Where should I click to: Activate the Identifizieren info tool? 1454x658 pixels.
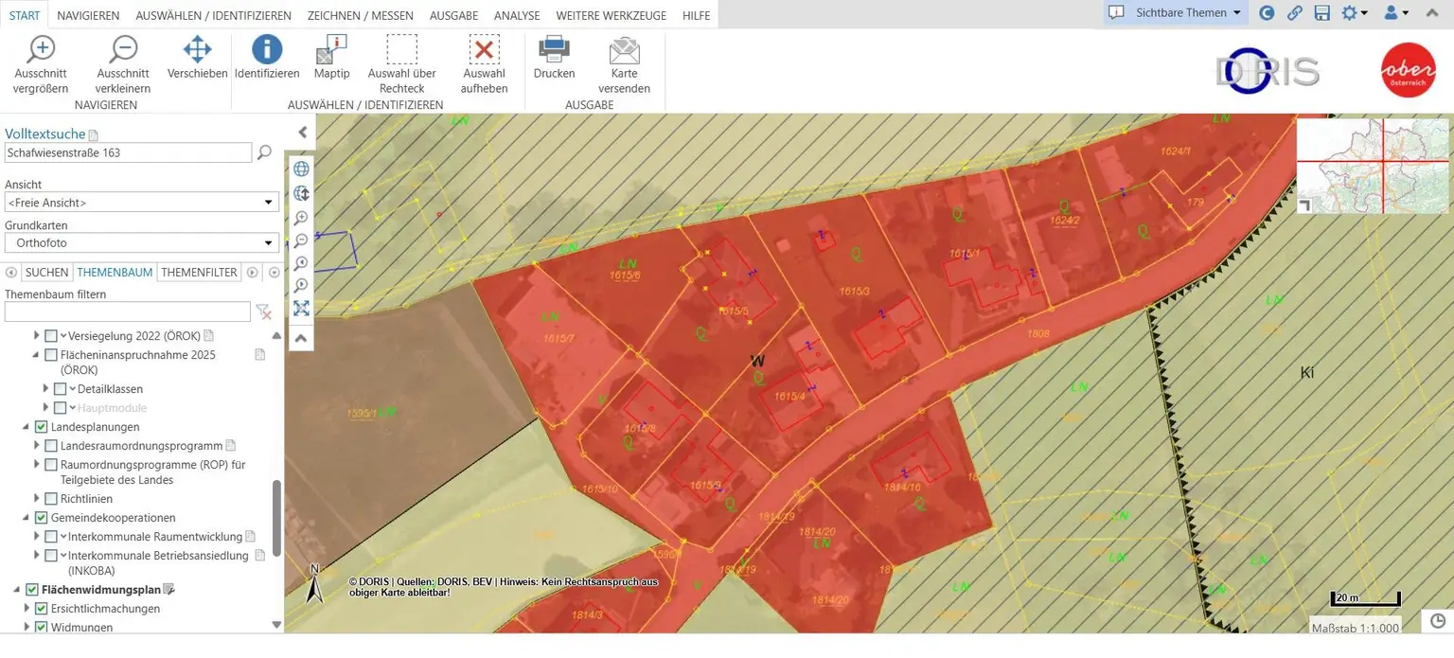point(267,50)
